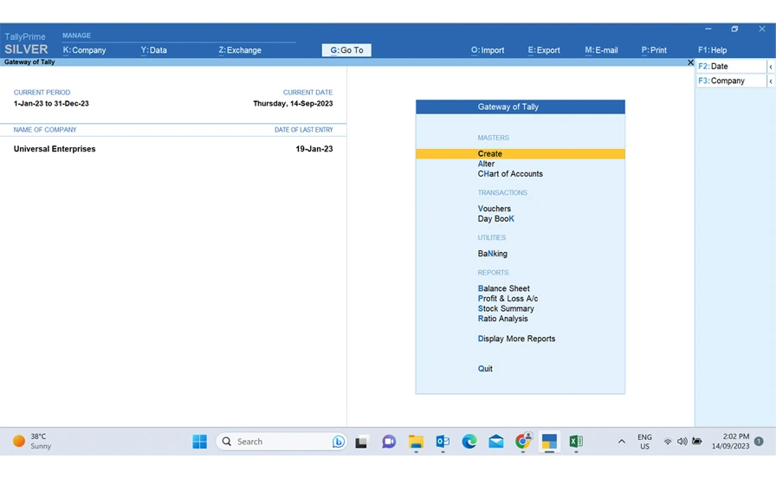776x478 pixels.
Task: Open the Day Book
Action: (496, 219)
